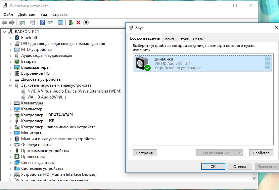This screenshot has width=279, height=190.
Task: Click Отмена in the Звук dialog
Action: pos(240,167)
